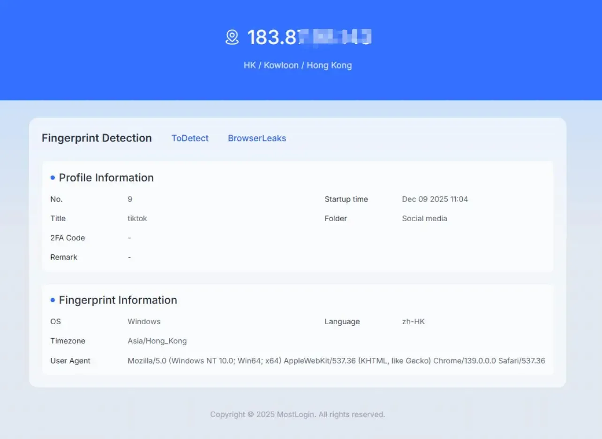The image size is (602, 439).
Task: Select the profile No. value 9
Action: tap(130, 199)
